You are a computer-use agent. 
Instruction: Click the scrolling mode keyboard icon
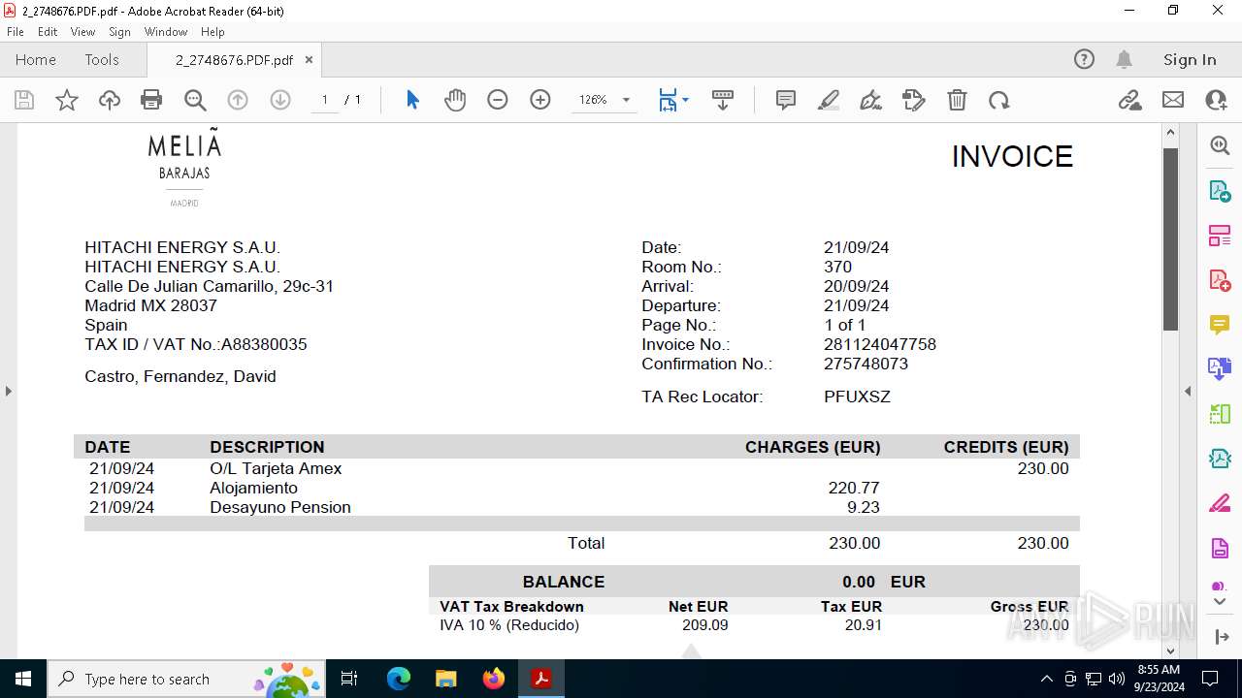point(723,100)
